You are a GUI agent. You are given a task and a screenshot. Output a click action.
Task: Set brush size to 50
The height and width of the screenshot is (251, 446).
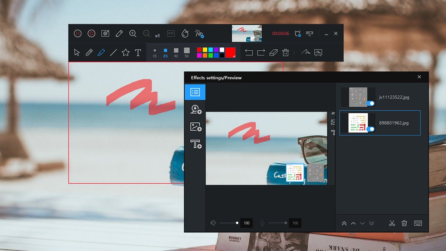[x=187, y=52]
